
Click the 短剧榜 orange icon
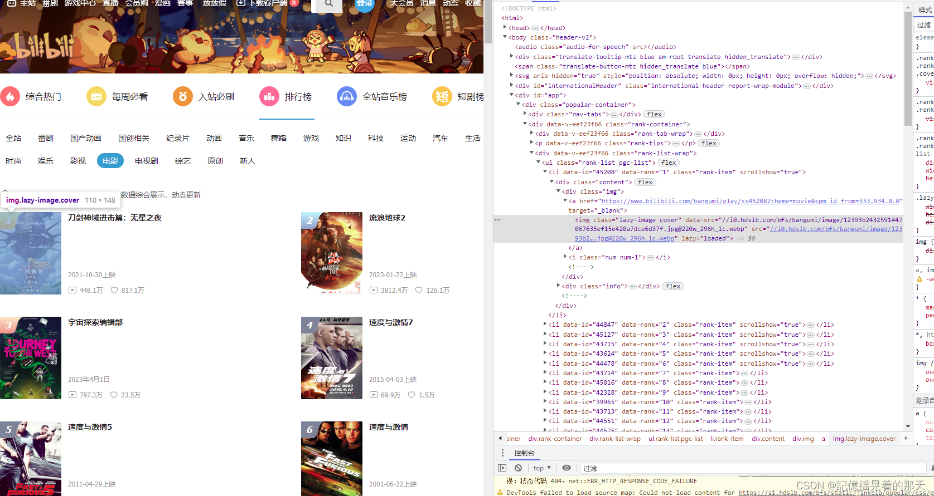[442, 96]
